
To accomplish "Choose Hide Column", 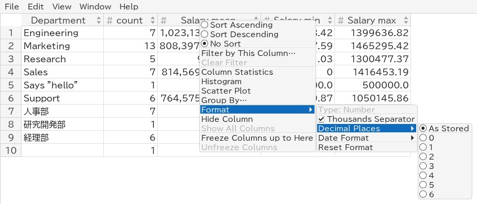I will click(257, 119).
